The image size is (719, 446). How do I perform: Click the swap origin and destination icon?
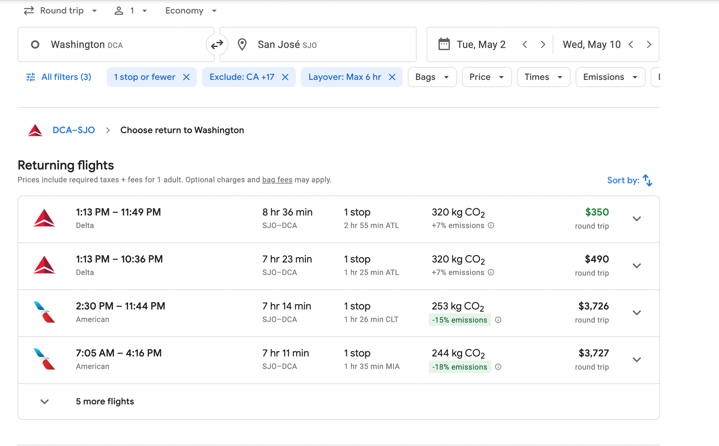217,45
